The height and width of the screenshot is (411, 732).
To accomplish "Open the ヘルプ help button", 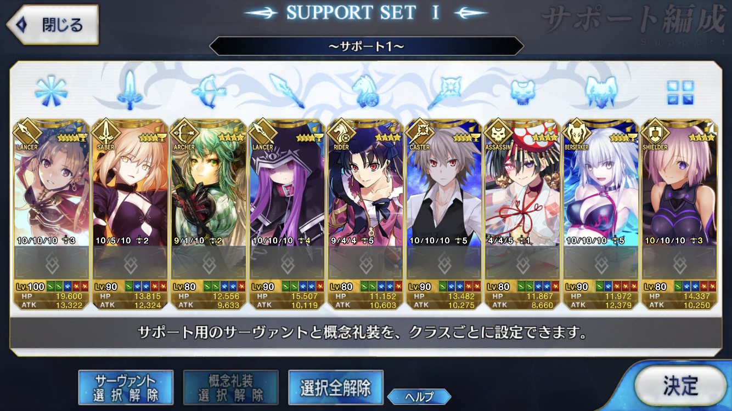I will (x=419, y=397).
